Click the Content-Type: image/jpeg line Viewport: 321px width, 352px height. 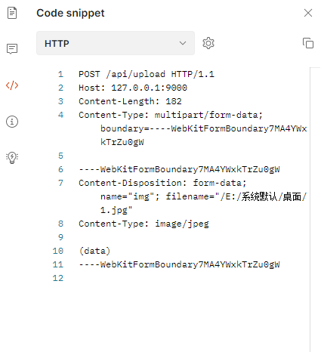[x=144, y=224]
